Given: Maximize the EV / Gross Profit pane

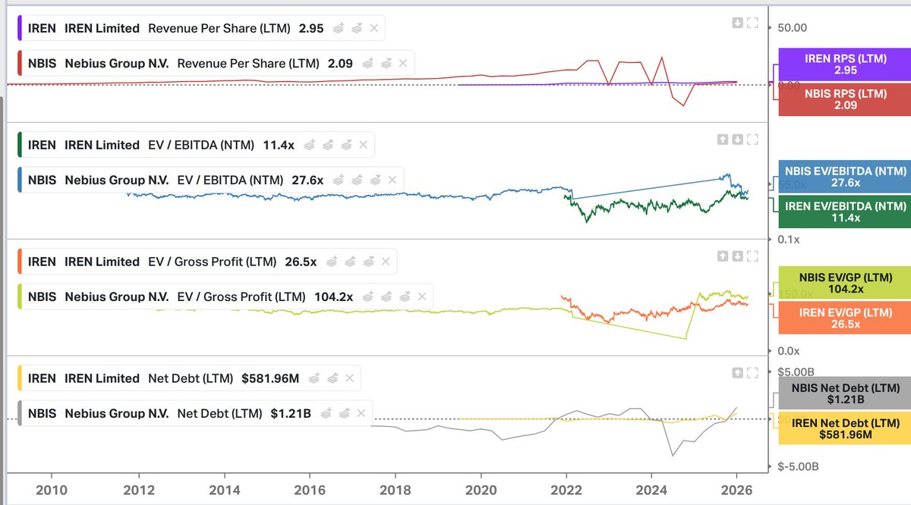Looking at the screenshot, I should tap(752, 256).
